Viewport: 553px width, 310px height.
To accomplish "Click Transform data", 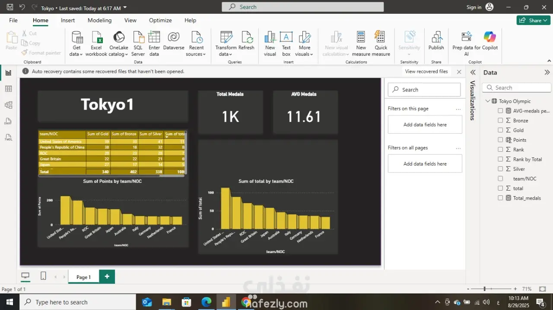I will coord(226,44).
